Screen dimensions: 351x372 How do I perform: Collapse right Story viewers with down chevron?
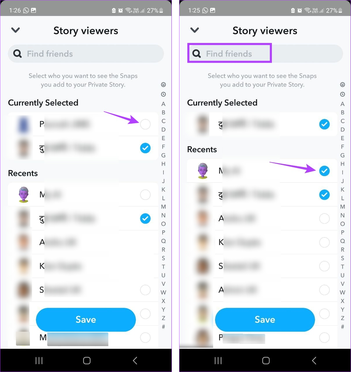pos(194,30)
